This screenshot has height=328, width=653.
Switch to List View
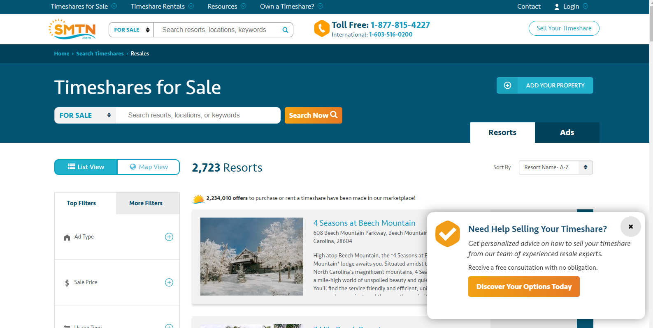pyautogui.click(x=86, y=167)
